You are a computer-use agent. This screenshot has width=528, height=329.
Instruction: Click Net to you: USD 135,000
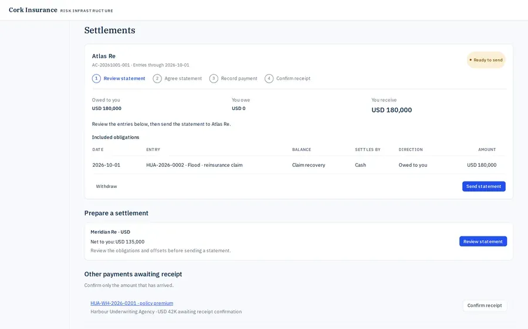117,242
